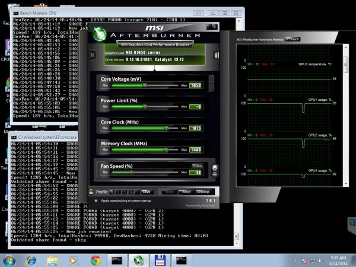Select profile slot 1
The image size is (356, 267).
pyautogui.click(x=112, y=192)
